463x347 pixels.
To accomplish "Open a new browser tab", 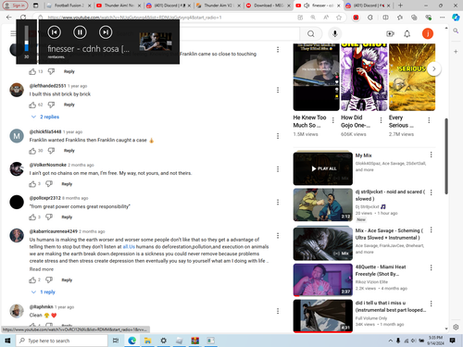I will [400, 6].
